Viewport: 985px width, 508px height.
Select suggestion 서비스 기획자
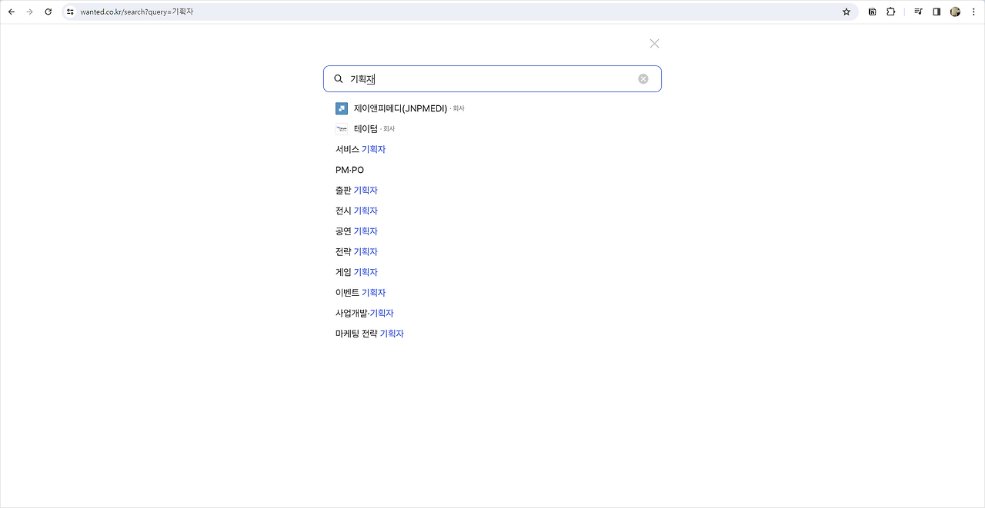360,149
